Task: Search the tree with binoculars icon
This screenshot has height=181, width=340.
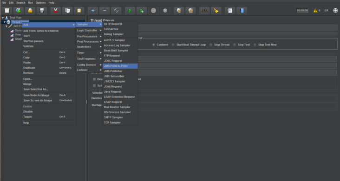Action: 204,11
